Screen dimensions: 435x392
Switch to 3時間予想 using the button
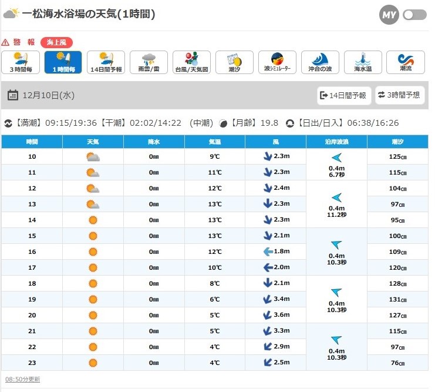400,95
